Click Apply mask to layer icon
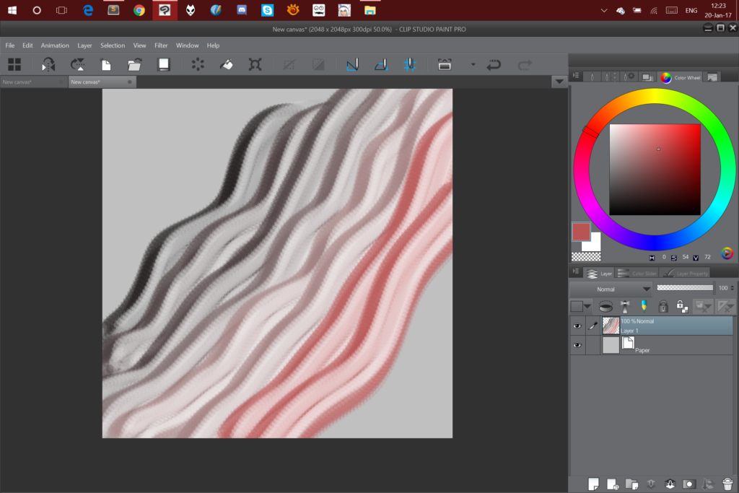The width and height of the screenshot is (739, 493). click(x=708, y=484)
